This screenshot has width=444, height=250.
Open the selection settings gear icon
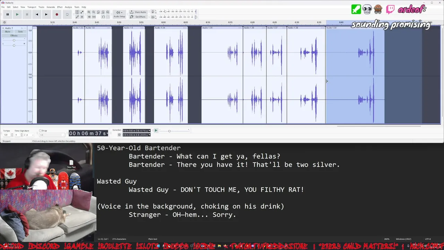119,135
